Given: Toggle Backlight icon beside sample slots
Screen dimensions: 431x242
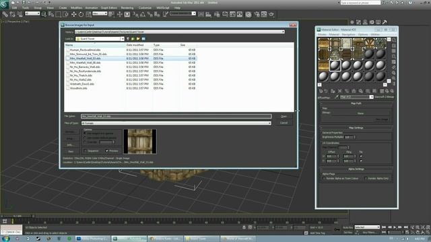Looking at the screenshot, I should point(394,46).
